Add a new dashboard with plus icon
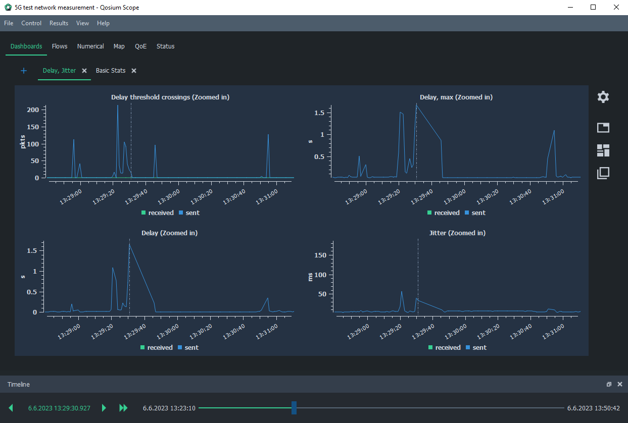The width and height of the screenshot is (628, 423). coord(24,71)
